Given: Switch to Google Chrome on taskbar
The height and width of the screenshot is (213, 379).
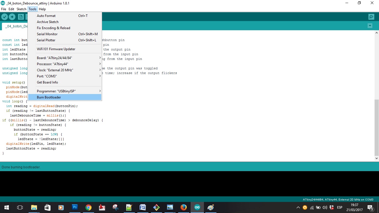Looking at the screenshot, I should (88, 207).
